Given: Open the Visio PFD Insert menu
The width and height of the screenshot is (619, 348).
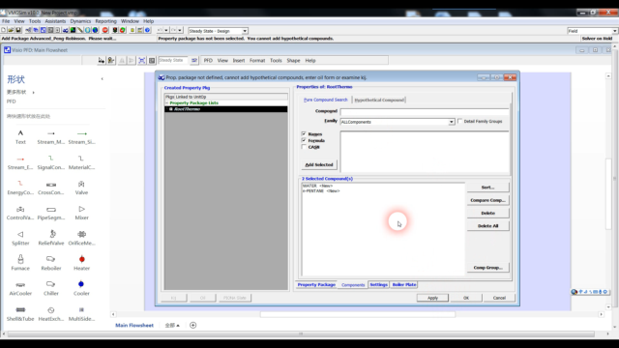Looking at the screenshot, I should pyautogui.click(x=239, y=60).
